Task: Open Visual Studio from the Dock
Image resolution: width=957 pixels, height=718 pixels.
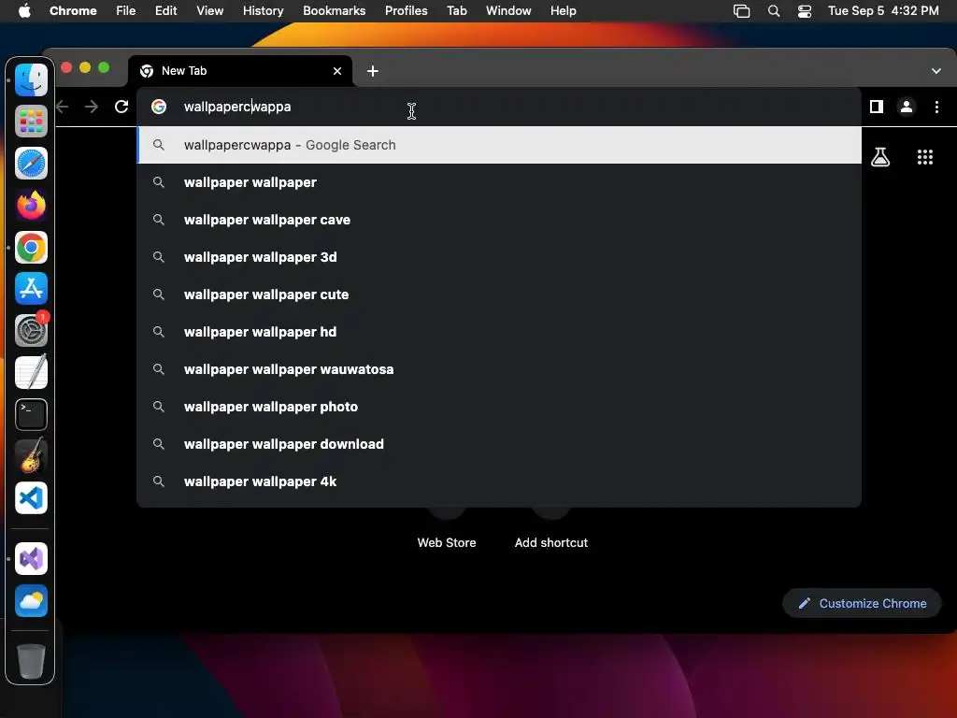Action: click(31, 559)
